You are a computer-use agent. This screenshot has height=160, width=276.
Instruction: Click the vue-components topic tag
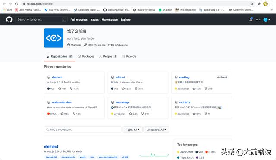108,157
